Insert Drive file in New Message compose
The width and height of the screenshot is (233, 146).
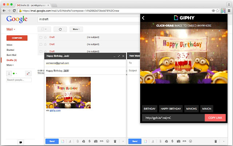tap(166, 141)
